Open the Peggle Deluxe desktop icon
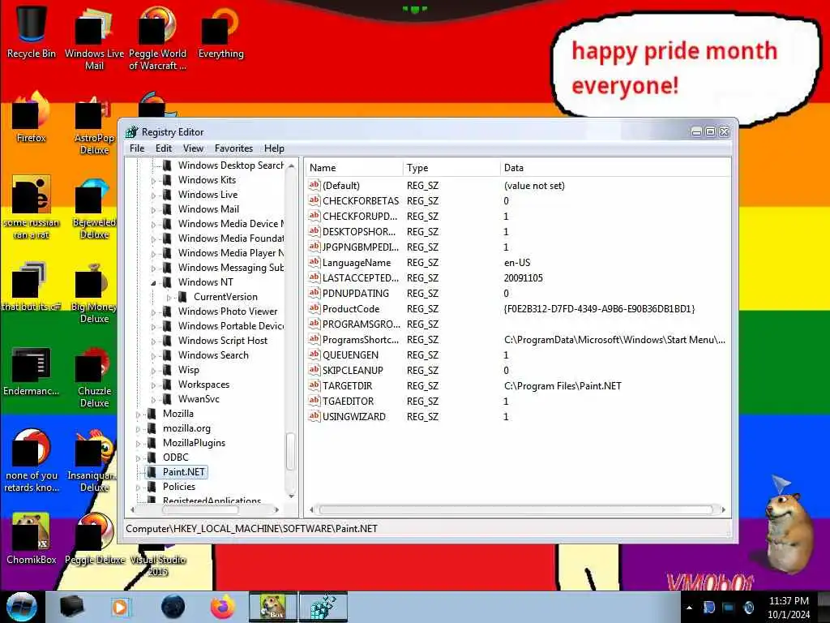The height and width of the screenshot is (623, 830). 95,539
